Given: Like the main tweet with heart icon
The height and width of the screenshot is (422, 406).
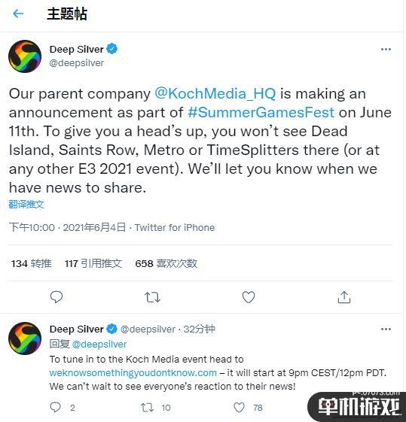Looking at the screenshot, I should [249, 297].
